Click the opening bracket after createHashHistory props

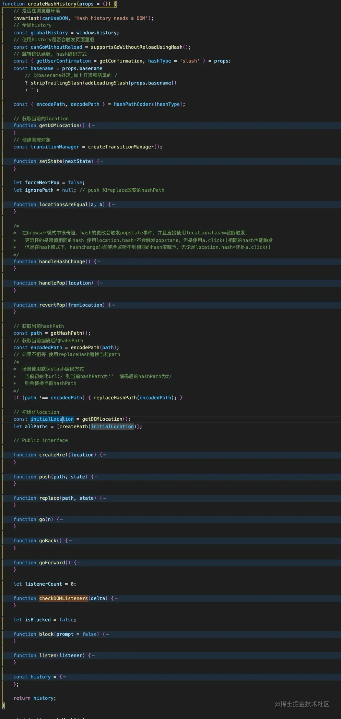[115, 4]
